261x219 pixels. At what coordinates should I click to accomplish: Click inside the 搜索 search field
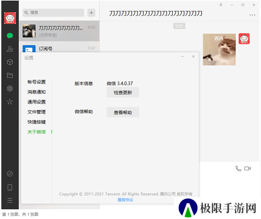tap(53, 13)
